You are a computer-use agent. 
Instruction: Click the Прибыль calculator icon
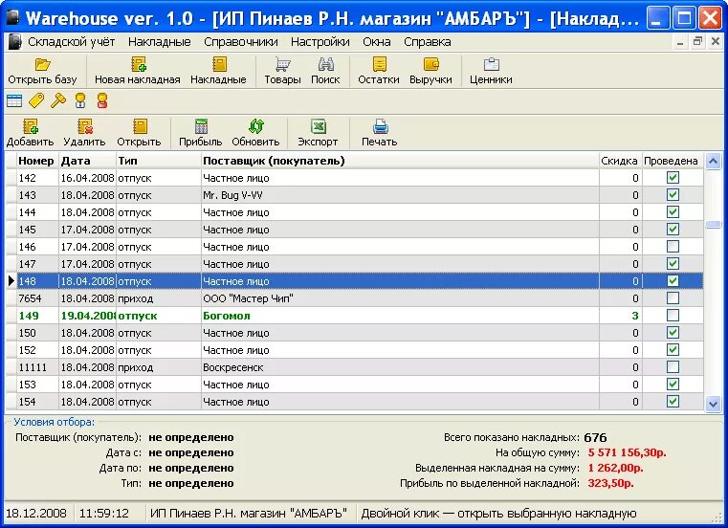click(x=201, y=126)
